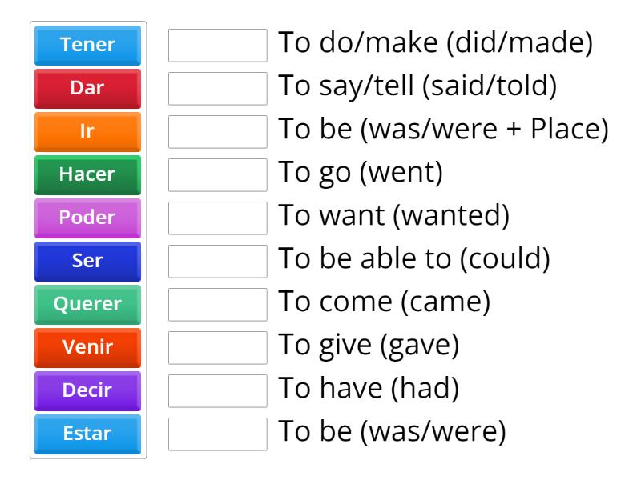Choose the box beside To want (wanted)
Screen dimensions: 641x480
(219, 218)
